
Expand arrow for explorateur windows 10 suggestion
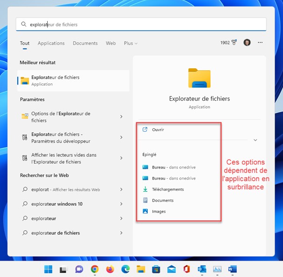tap(121, 204)
